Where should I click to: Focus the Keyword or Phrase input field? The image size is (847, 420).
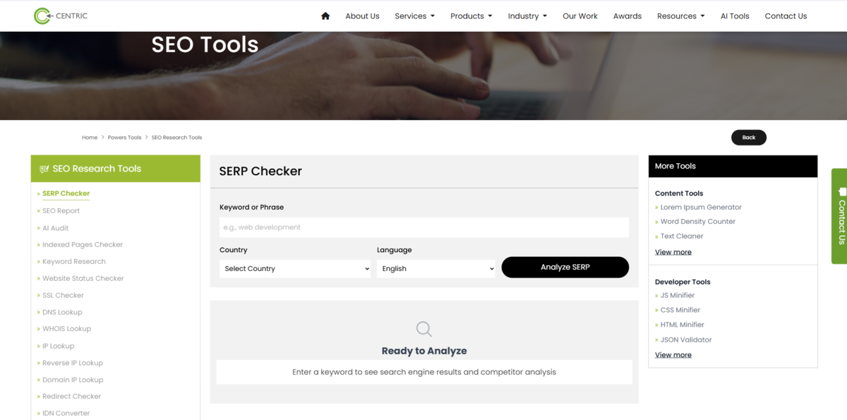coord(423,227)
